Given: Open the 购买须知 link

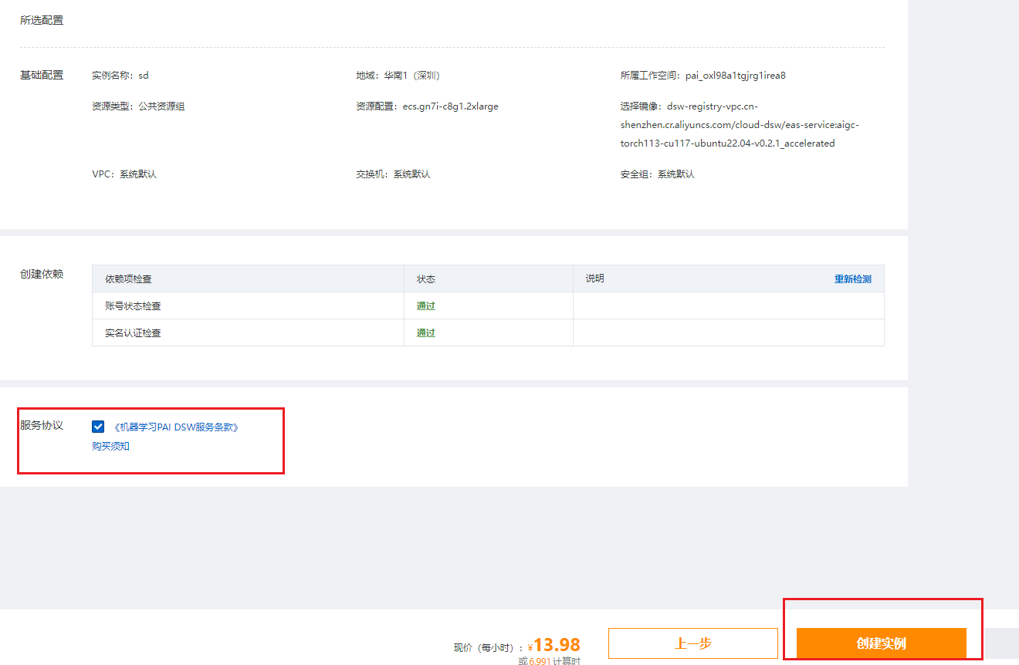Looking at the screenshot, I should pos(110,446).
